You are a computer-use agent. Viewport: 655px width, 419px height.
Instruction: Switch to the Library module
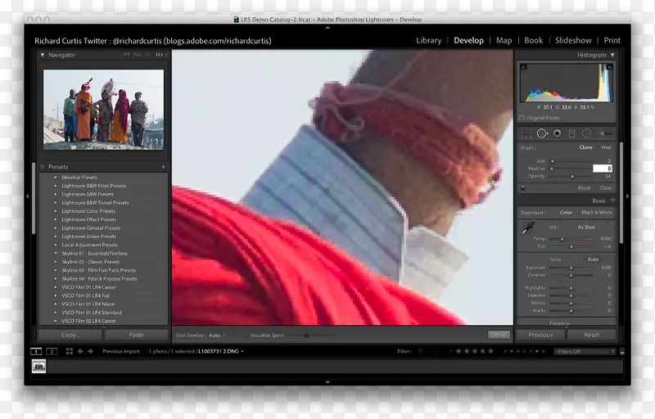pyautogui.click(x=428, y=40)
